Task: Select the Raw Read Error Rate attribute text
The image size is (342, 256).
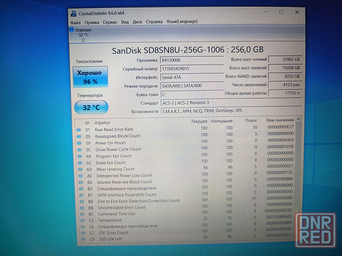Action: tap(114, 130)
